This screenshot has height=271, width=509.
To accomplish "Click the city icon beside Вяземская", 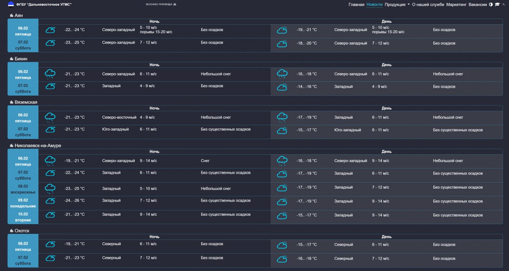I will coord(12,102).
